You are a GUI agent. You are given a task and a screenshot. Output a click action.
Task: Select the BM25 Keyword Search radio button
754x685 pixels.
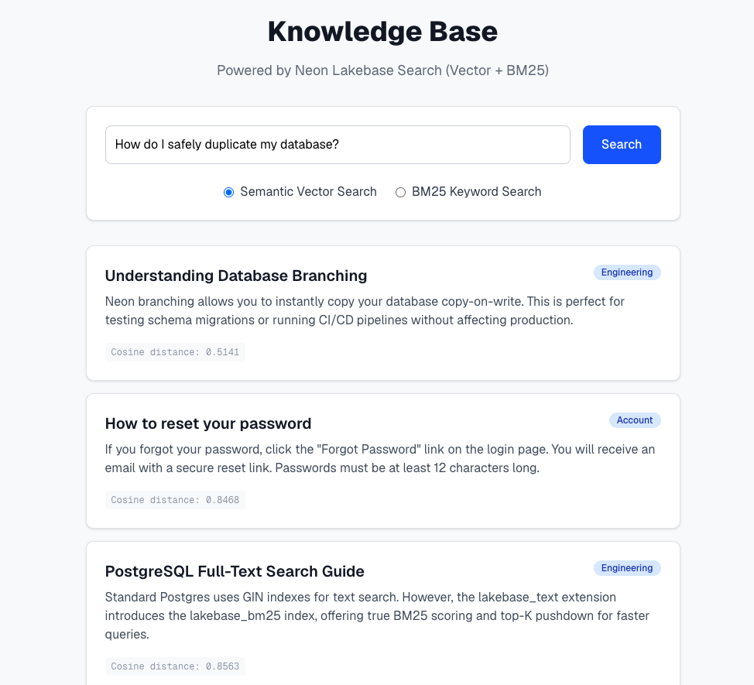[x=400, y=192]
